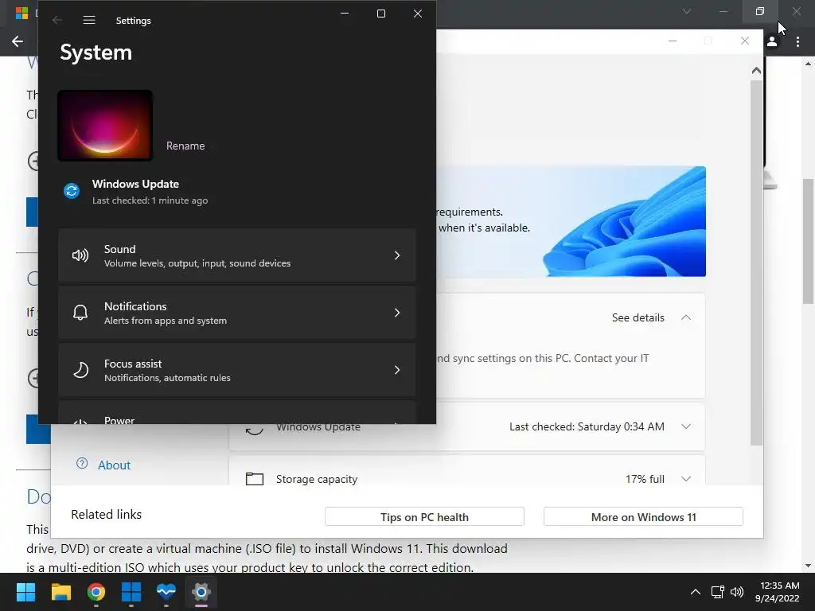Click the browser tab search dropdown arrow

click(687, 11)
